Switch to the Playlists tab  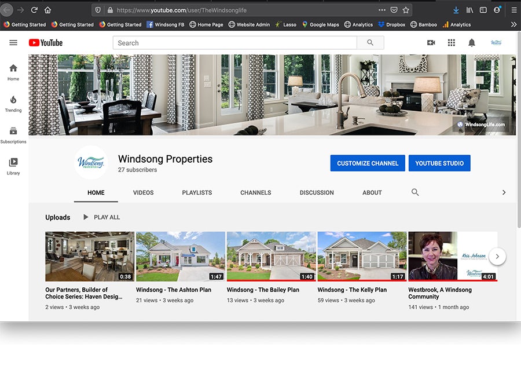click(x=197, y=192)
